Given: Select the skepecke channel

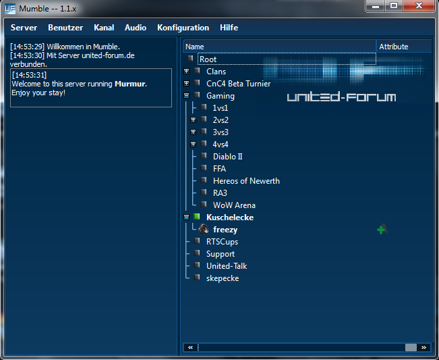Looking at the screenshot, I should [x=223, y=278].
